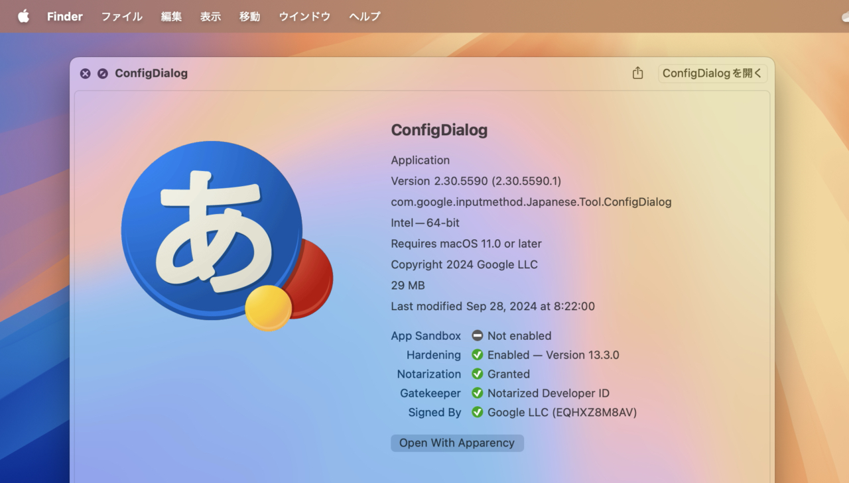Click the circle-slash icon beside the close button

click(x=102, y=74)
